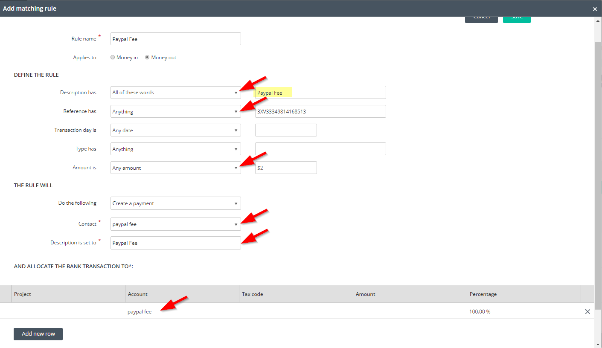This screenshot has width=602, height=348.
Task: Click the Rule name input field
Action: pyautogui.click(x=175, y=39)
